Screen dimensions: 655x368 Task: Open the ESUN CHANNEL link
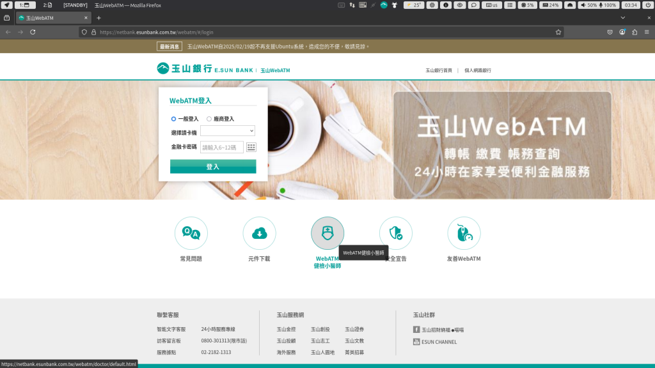coord(439,342)
